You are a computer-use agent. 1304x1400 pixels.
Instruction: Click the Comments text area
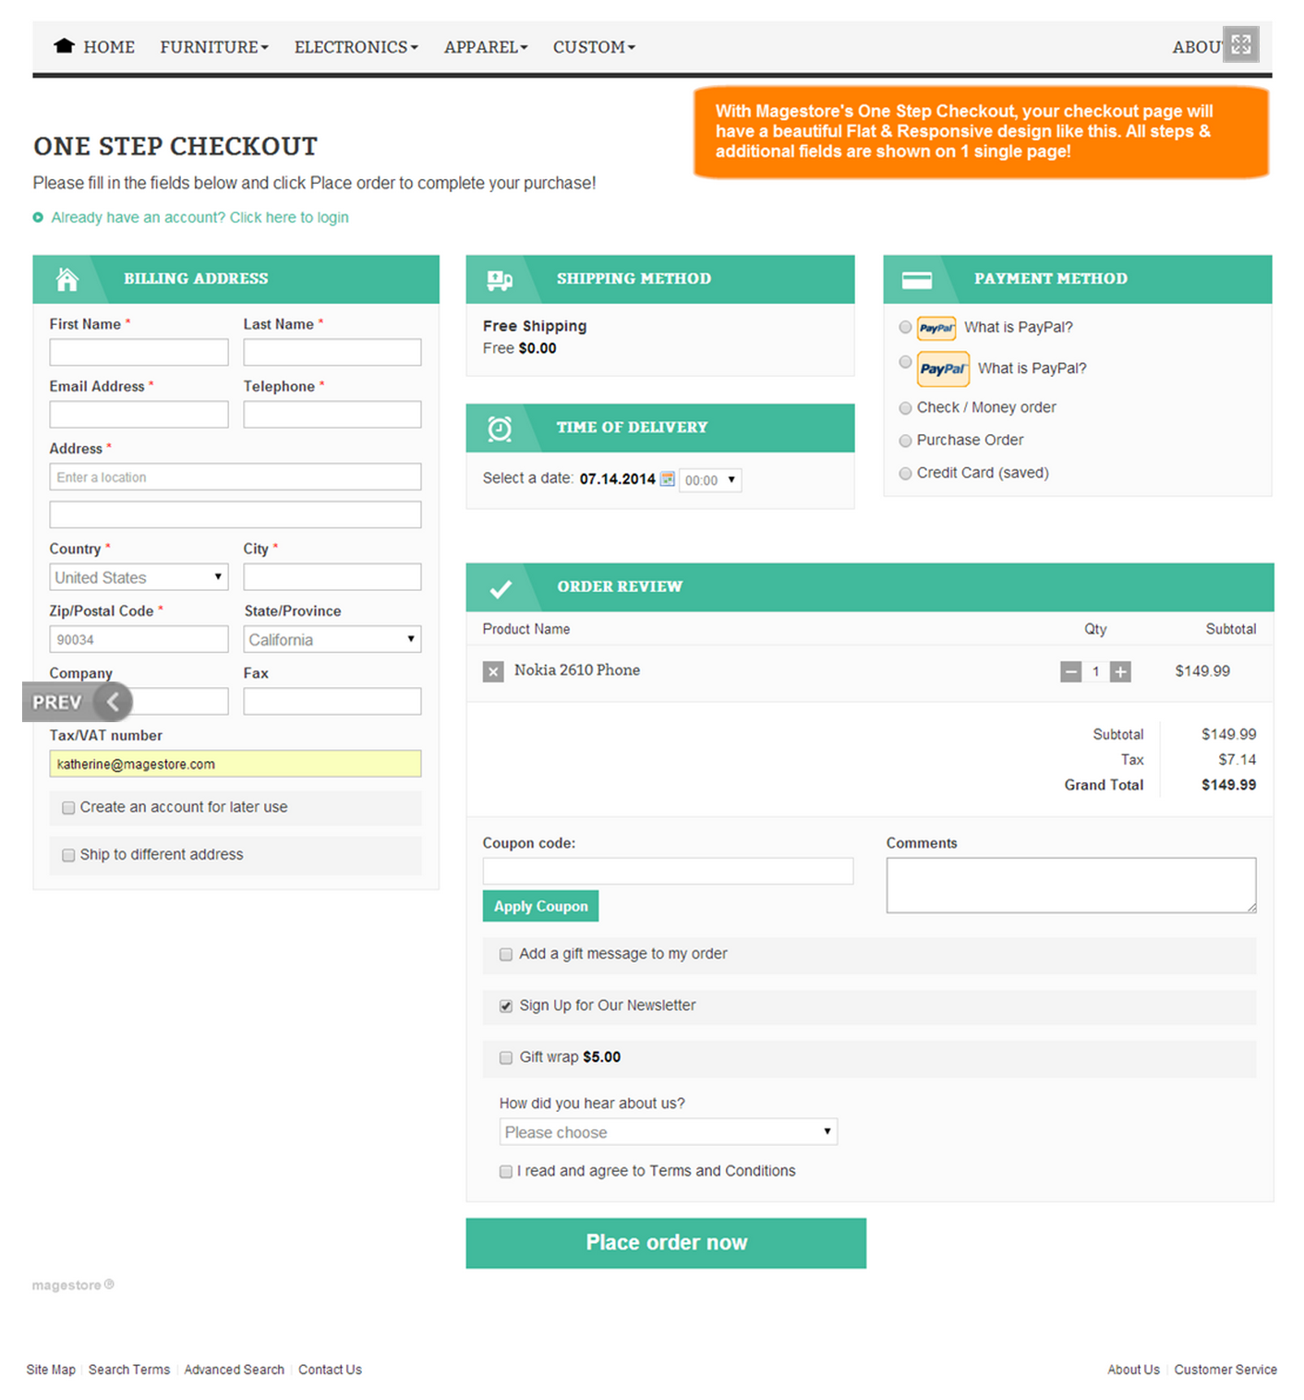(1070, 885)
